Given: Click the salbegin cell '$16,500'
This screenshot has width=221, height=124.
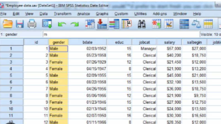Looking at the screenshot, I should click(x=194, y=116).
